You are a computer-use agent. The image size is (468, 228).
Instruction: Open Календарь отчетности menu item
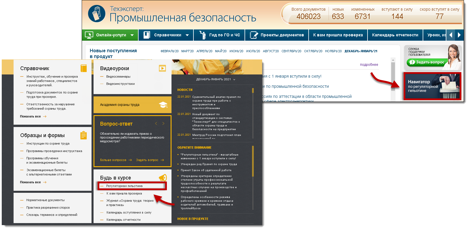(395, 35)
